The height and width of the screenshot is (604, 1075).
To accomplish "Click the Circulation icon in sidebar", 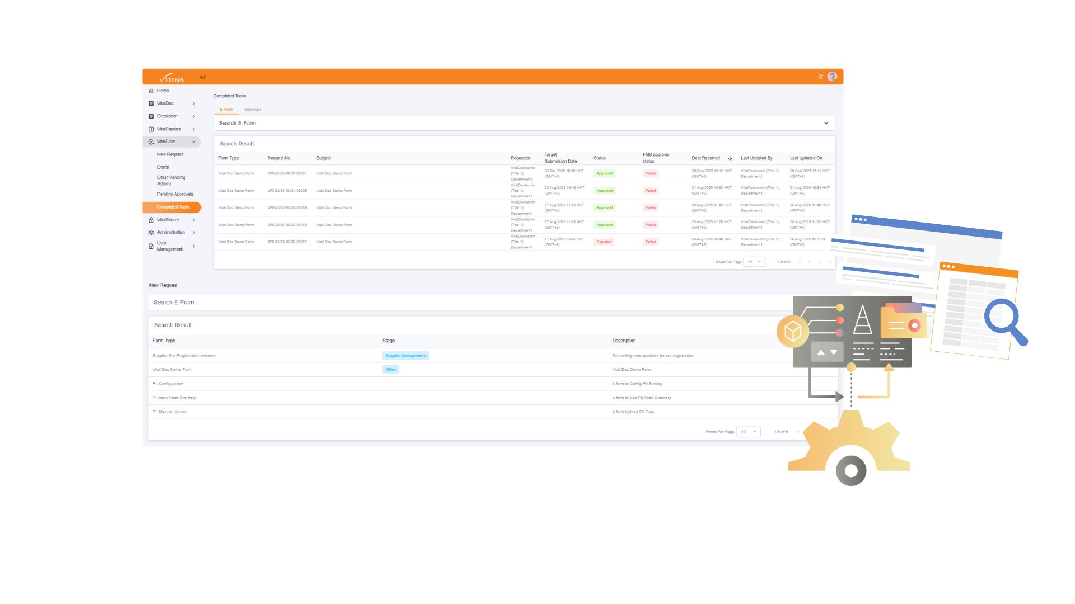I will [x=151, y=116].
